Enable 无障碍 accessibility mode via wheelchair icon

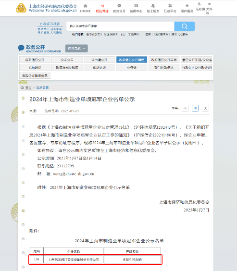pyautogui.click(x=200, y=7)
